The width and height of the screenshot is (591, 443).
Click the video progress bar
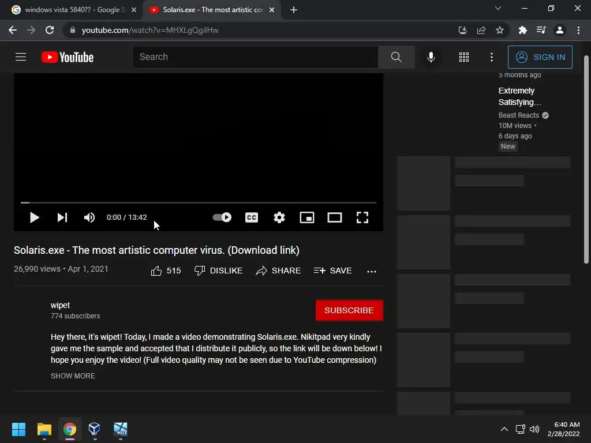199,202
